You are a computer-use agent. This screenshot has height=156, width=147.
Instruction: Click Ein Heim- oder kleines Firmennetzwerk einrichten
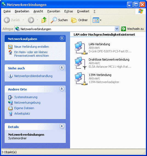tap(31, 54)
